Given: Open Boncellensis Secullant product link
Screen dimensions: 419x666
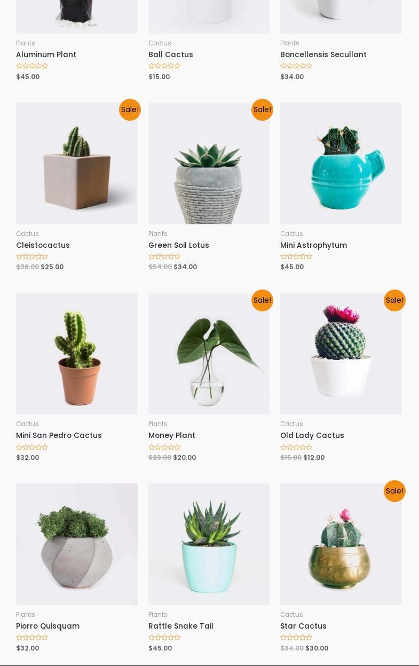Looking at the screenshot, I should pos(323,54).
